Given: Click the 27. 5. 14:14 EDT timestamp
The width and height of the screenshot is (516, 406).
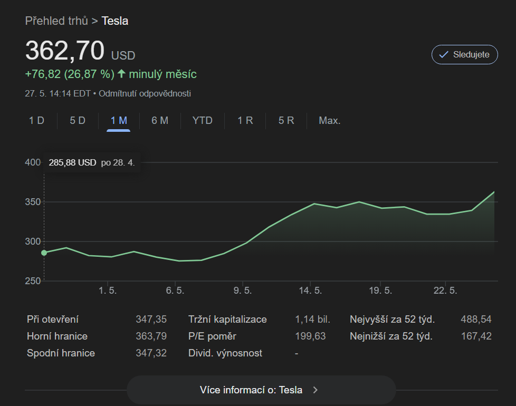Looking at the screenshot, I should (x=58, y=93).
